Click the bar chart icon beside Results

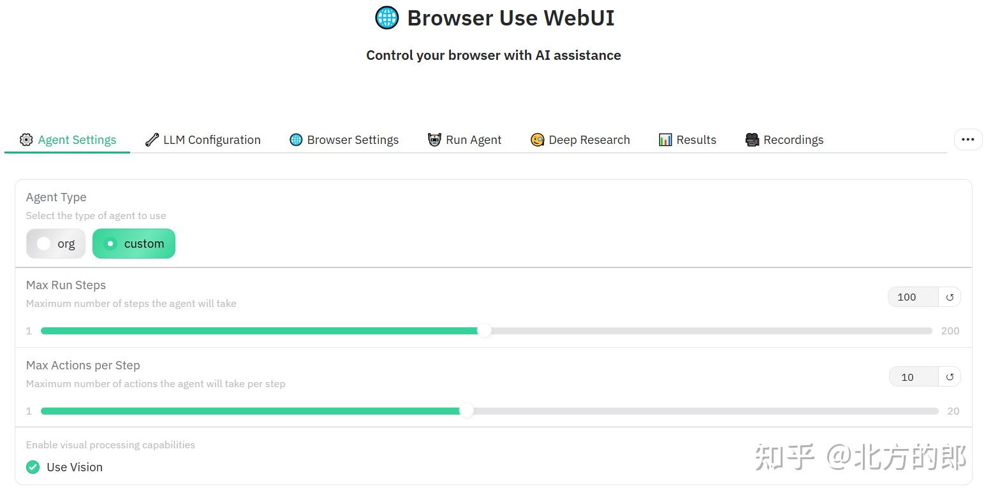coord(665,139)
